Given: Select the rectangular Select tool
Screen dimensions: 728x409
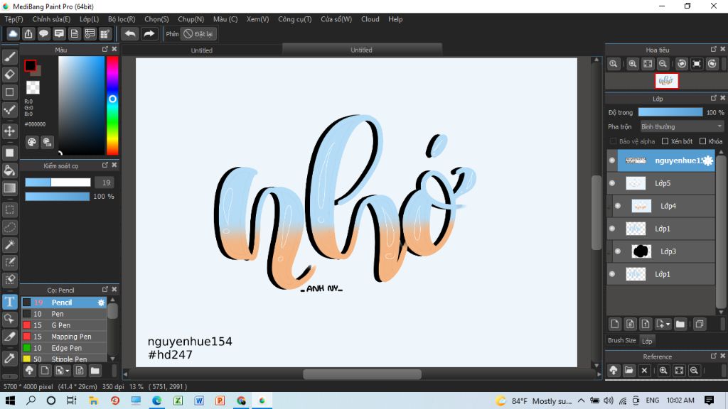Looking at the screenshot, I should pyautogui.click(x=10, y=209).
